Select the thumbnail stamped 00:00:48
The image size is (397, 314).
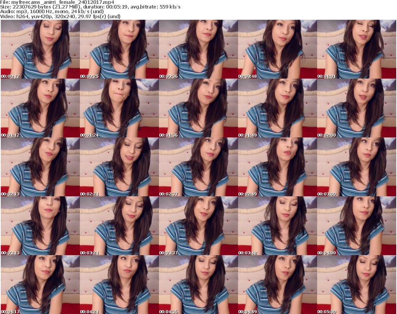point(278,49)
